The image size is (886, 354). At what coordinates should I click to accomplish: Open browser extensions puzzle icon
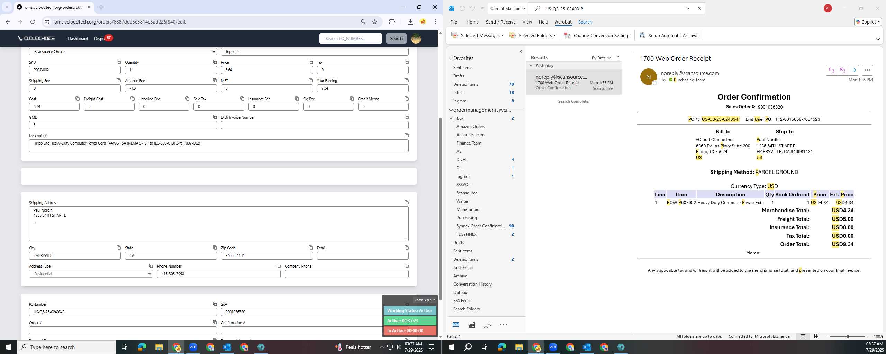[x=392, y=22]
